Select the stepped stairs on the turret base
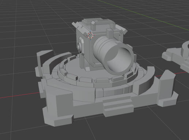 (118, 106)
